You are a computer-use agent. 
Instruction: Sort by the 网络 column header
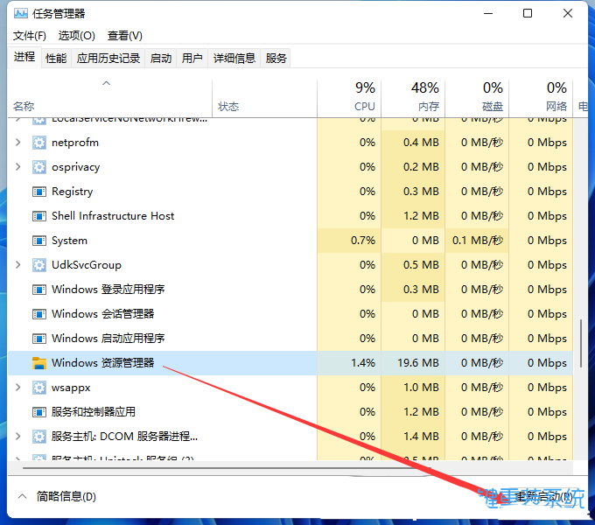click(541, 98)
